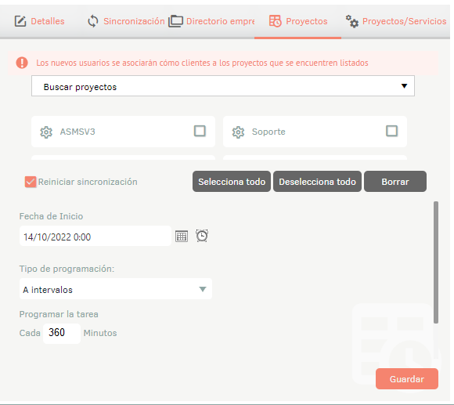Uncheck Reiniciar sincronización checkbox
The width and height of the screenshot is (454, 405).
pos(31,182)
